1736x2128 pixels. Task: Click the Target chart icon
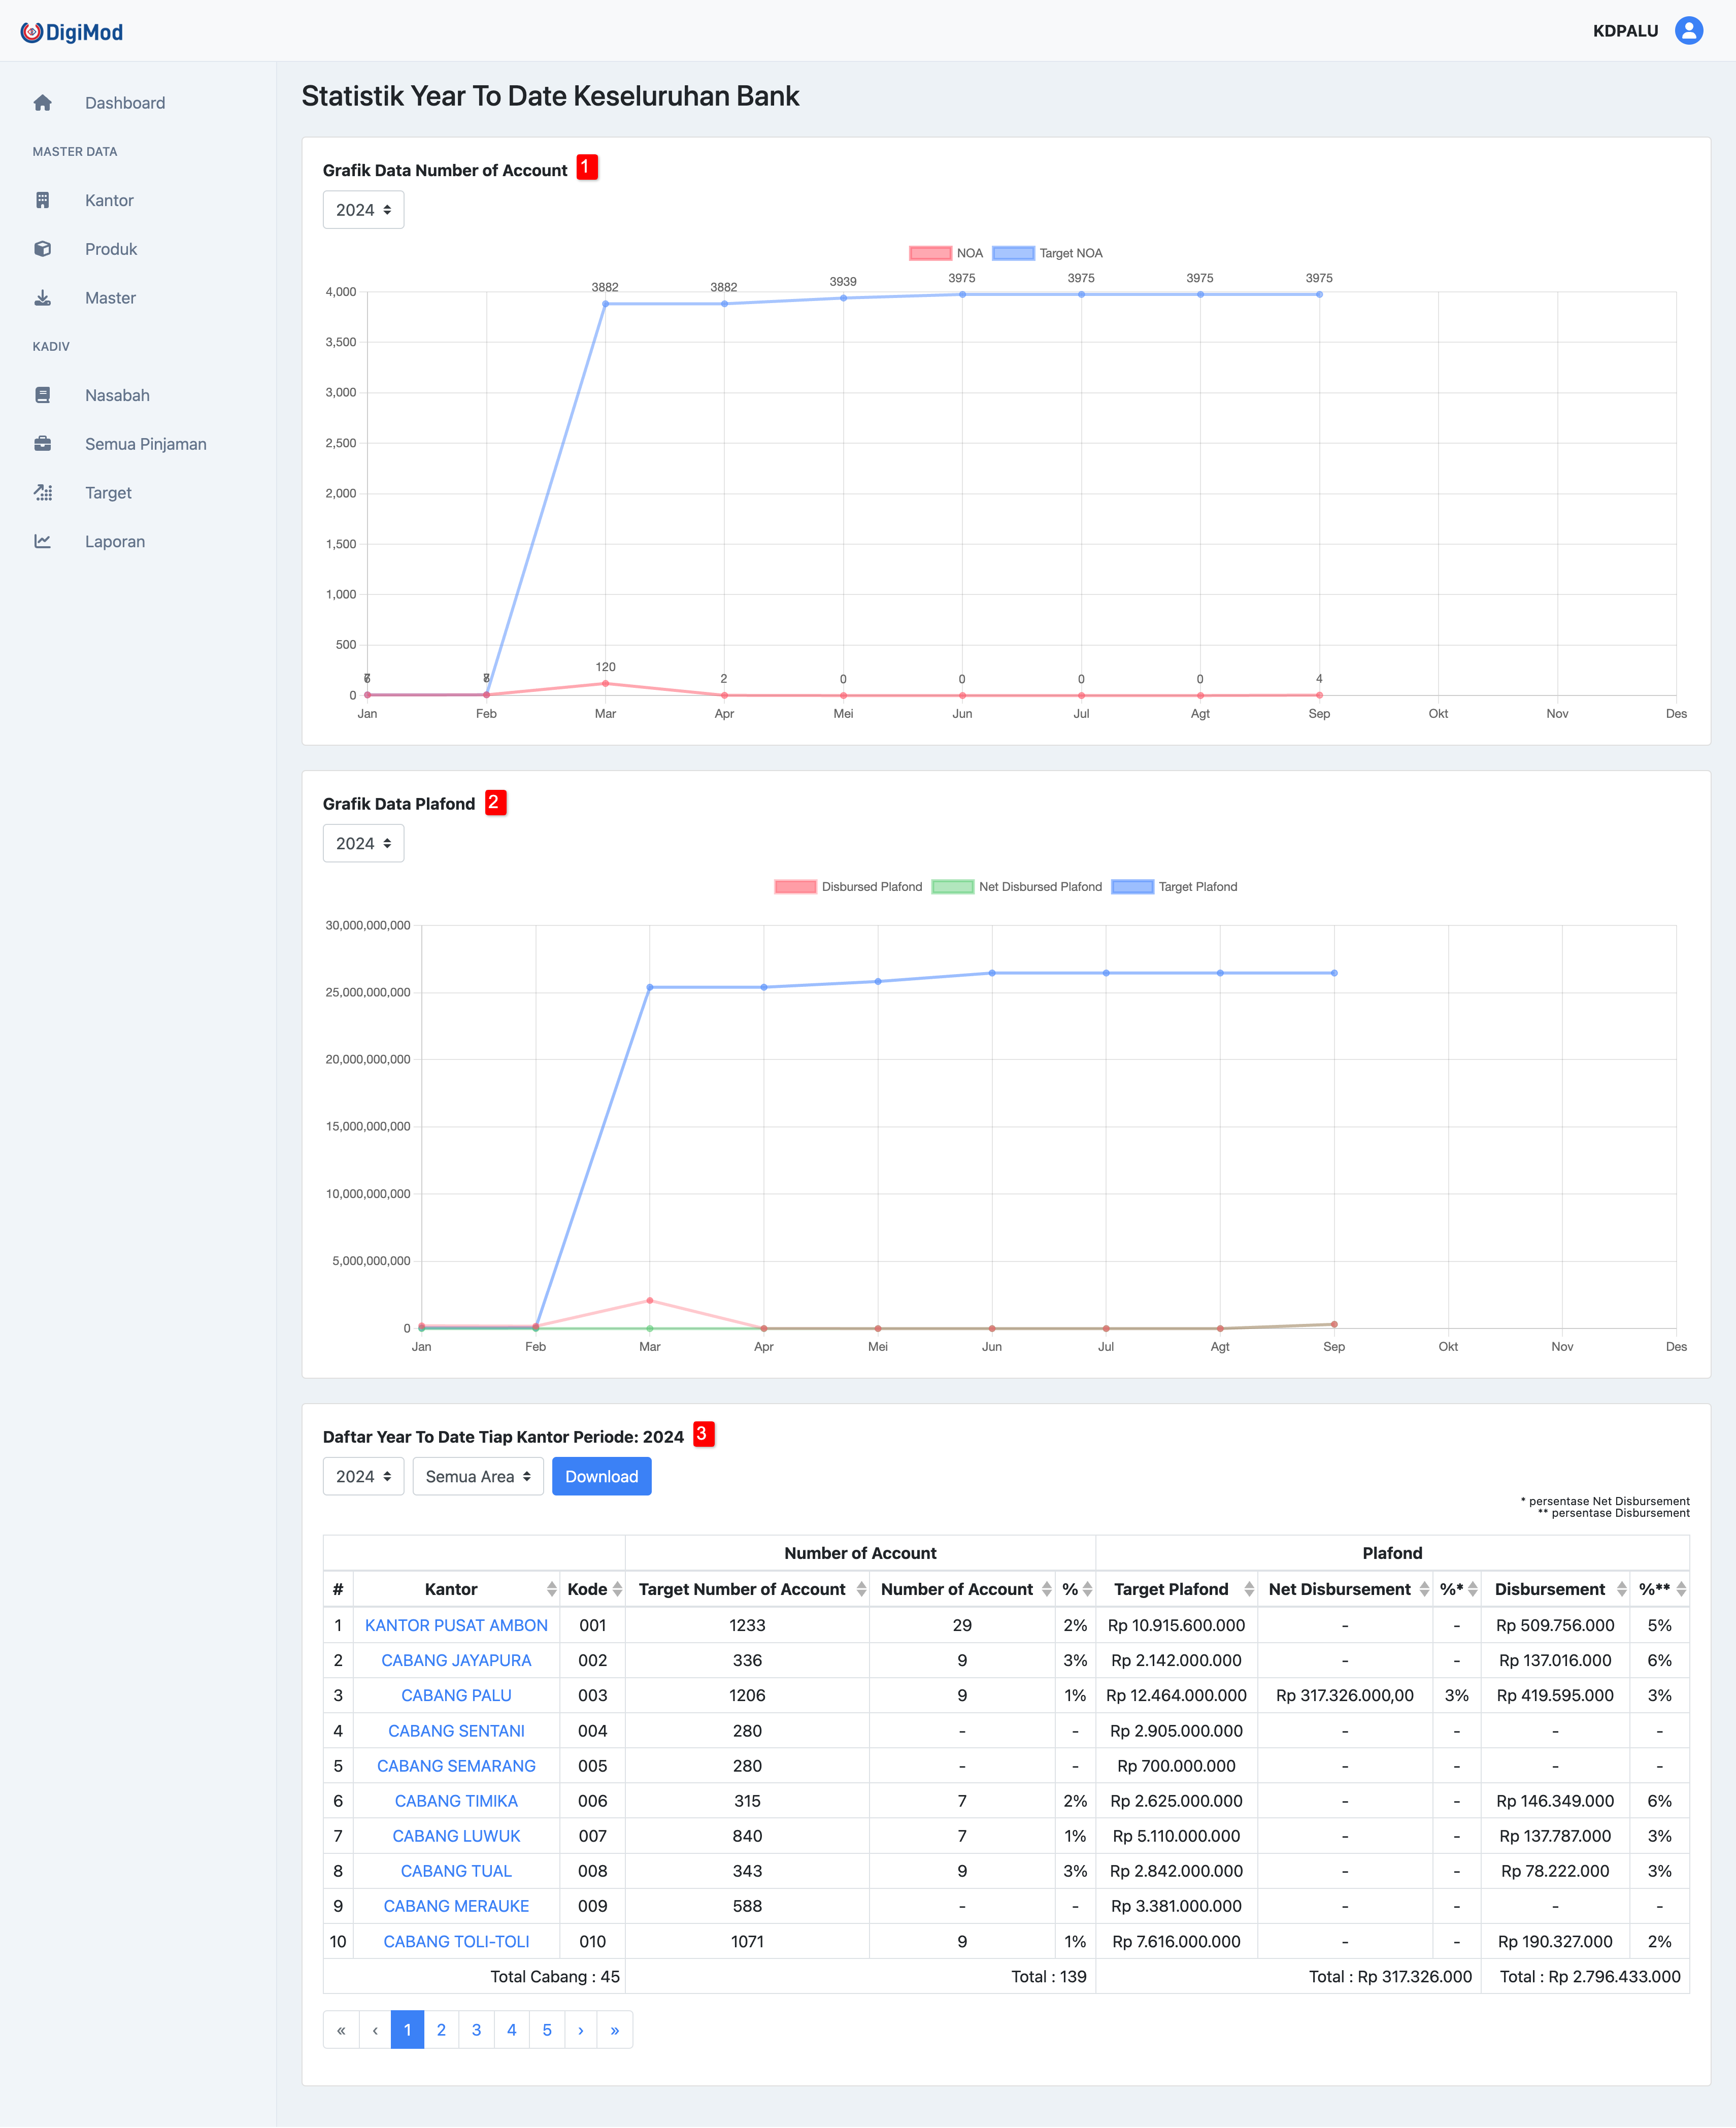[42, 493]
